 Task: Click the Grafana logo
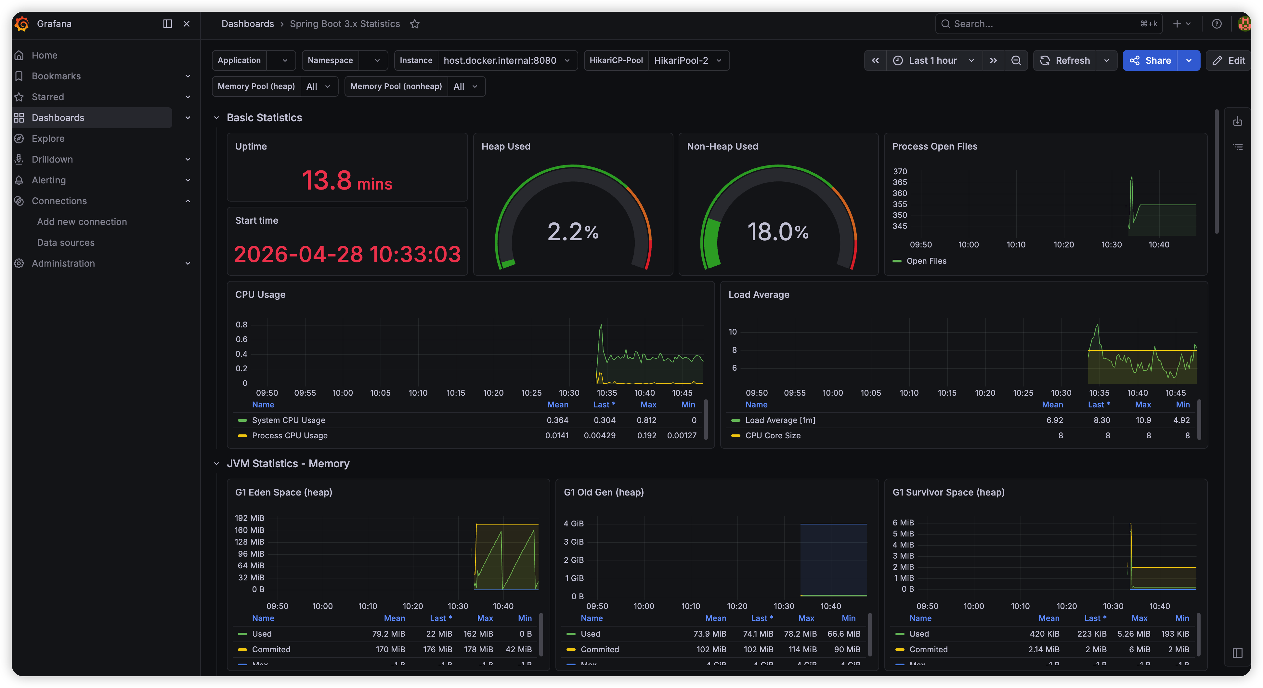coord(21,23)
